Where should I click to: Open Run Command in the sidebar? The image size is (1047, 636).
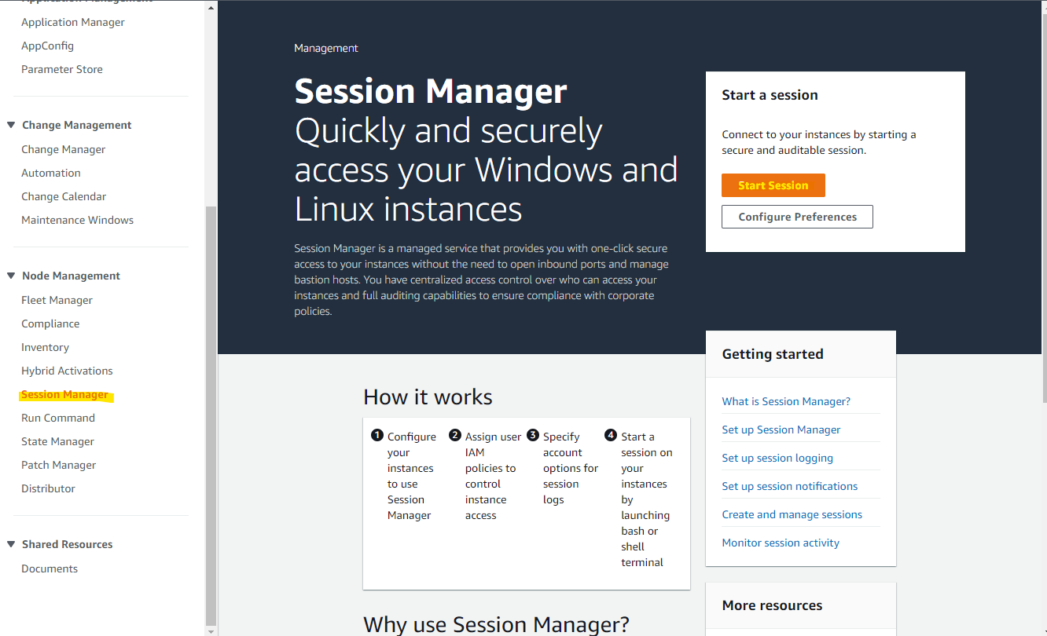pyautogui.click(x=58, y=418)
